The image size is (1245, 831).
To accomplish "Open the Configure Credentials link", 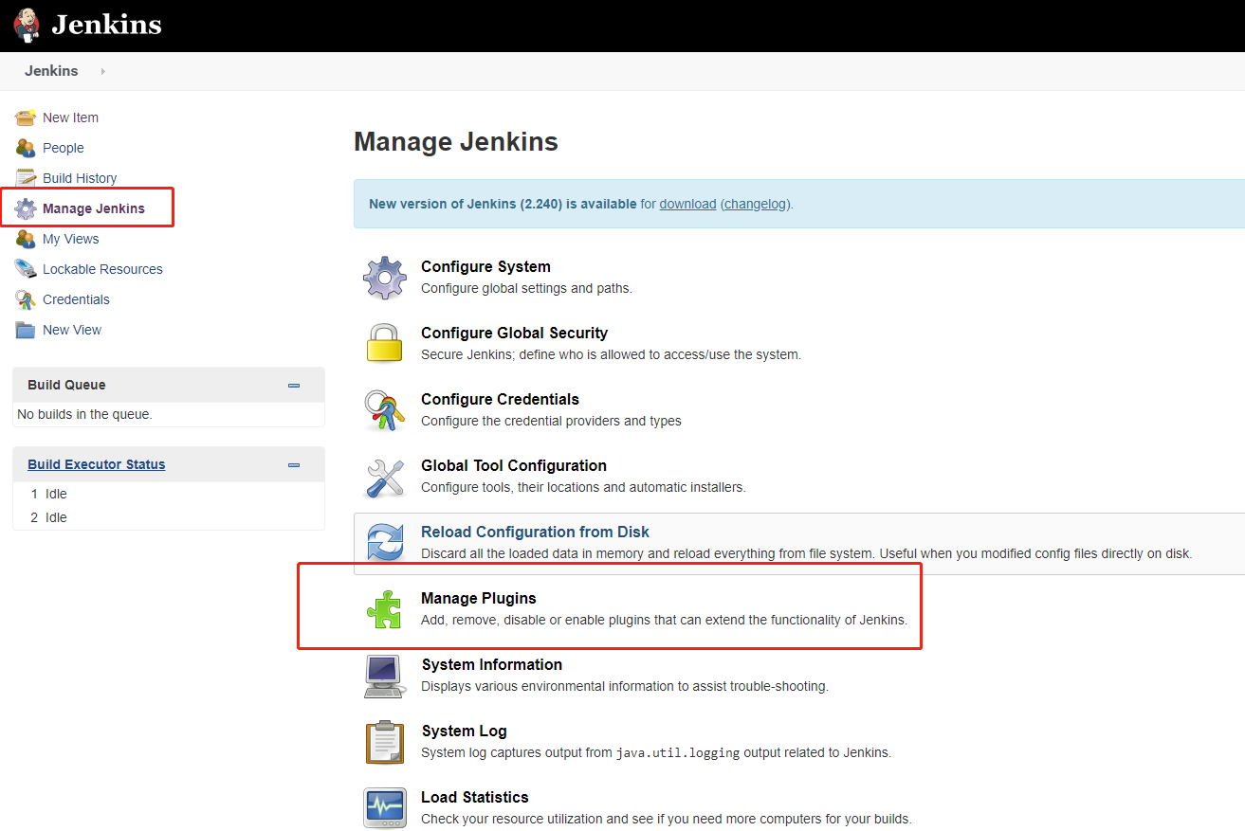I will point(500,400).
